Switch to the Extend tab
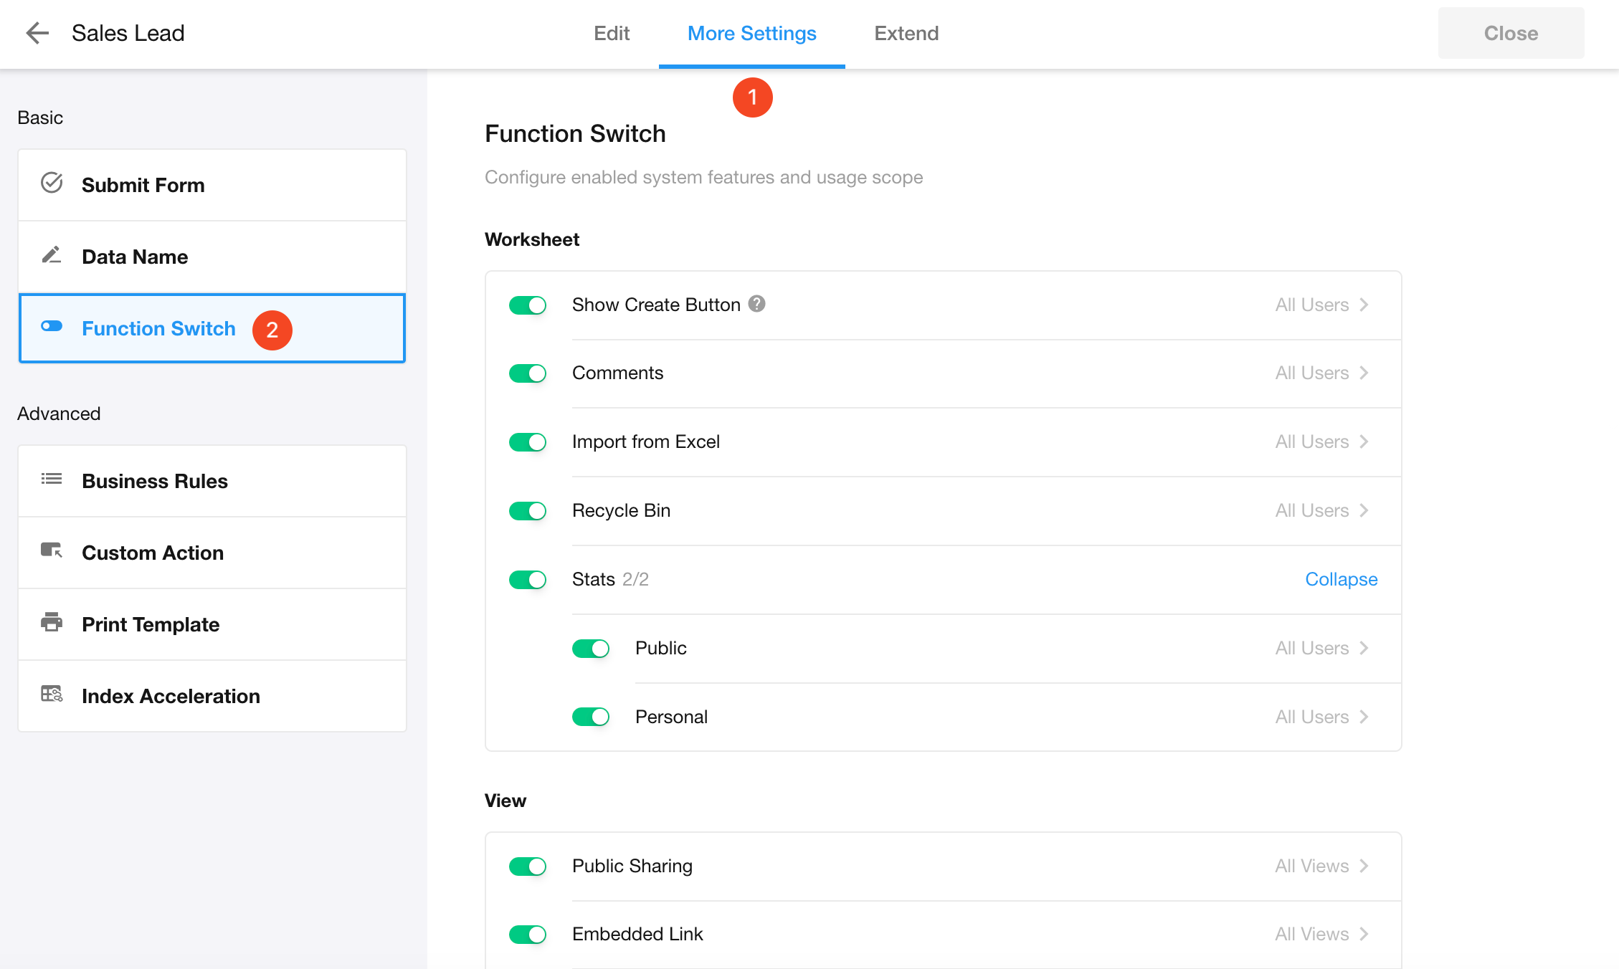This screenshot has width=1619, height=969. [906, 34]
